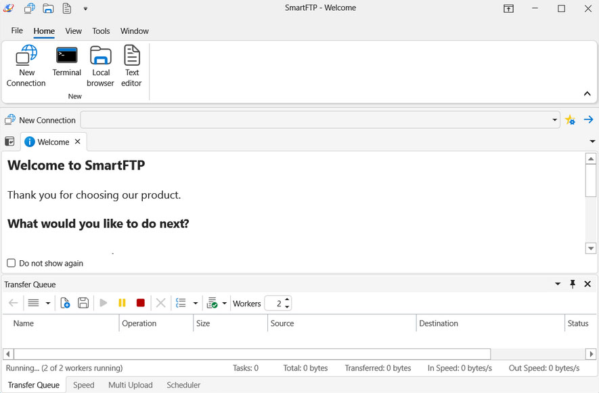Click the queue back arrow button
Image resolution: width=599 pixels, height=393 pixels.
pos(14,303)
